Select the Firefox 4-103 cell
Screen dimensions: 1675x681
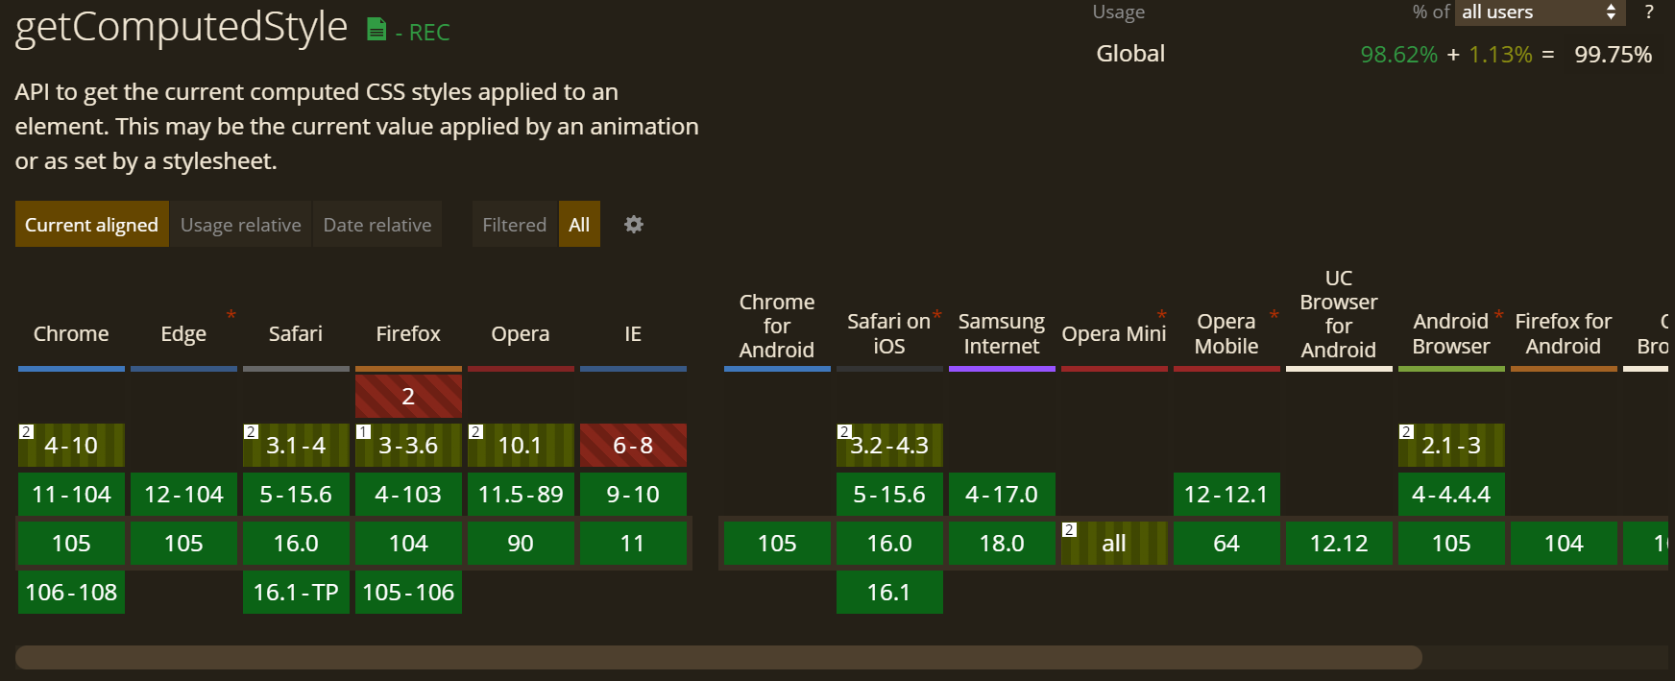[x=408, y=494]
